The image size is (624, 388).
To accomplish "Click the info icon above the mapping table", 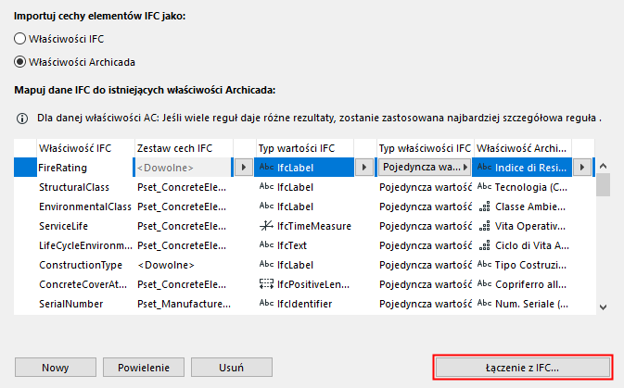I will click(x=23, y=119).
